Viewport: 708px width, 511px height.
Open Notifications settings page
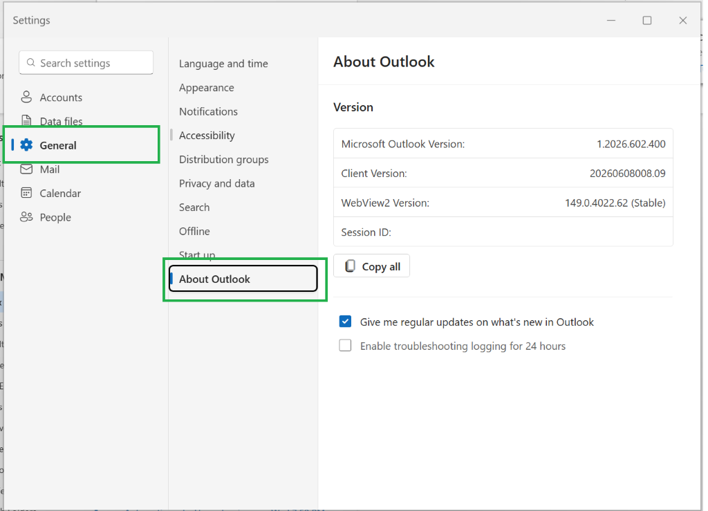(208, 111)
